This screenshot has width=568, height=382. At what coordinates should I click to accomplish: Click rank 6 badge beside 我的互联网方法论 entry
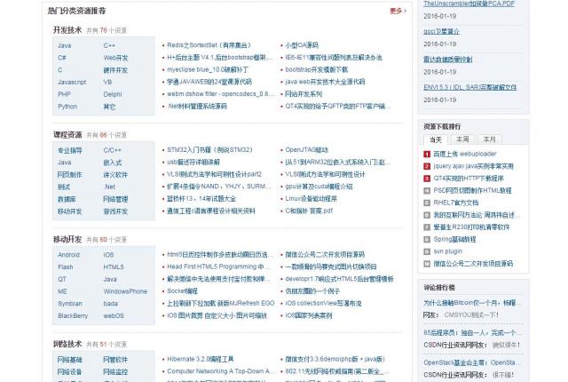[x=427, y=215]
